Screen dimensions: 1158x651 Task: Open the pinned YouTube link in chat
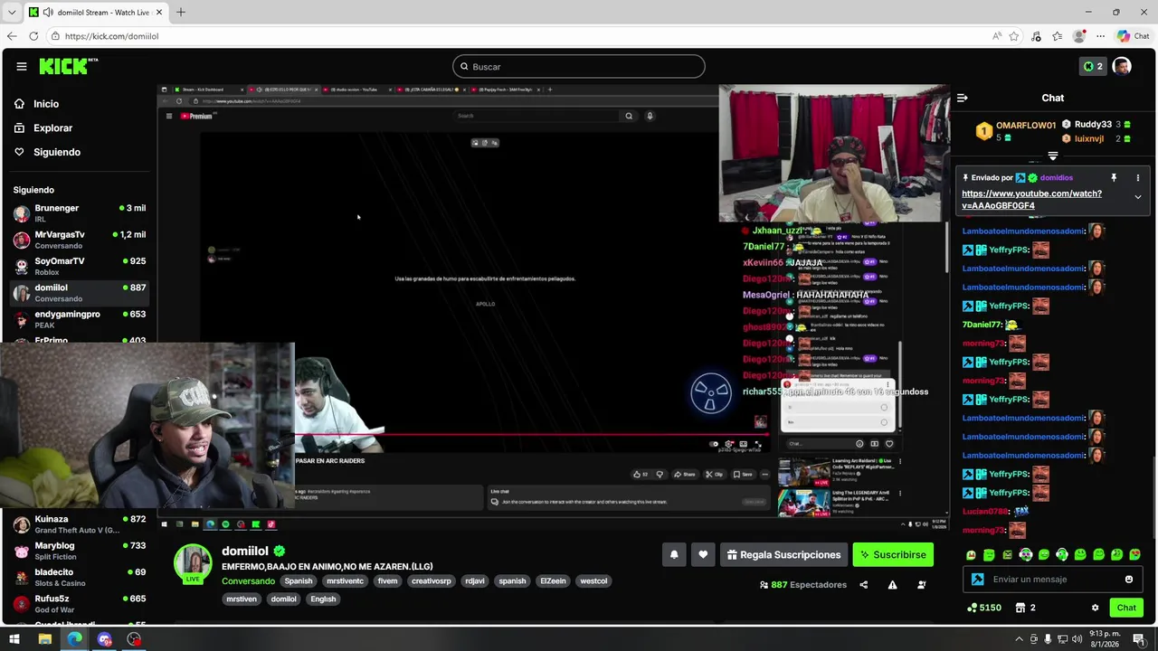pyautogui.click(x=1031, y=199)
